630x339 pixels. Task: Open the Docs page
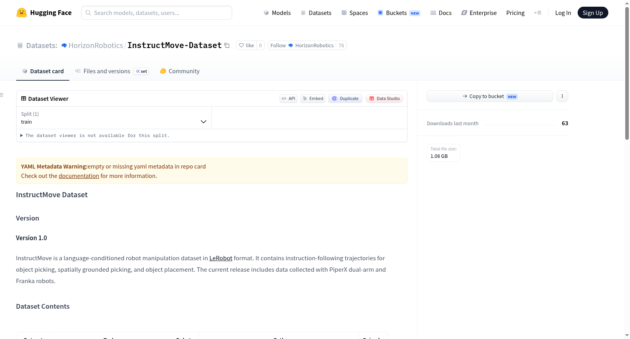click(x=441, y=13)
